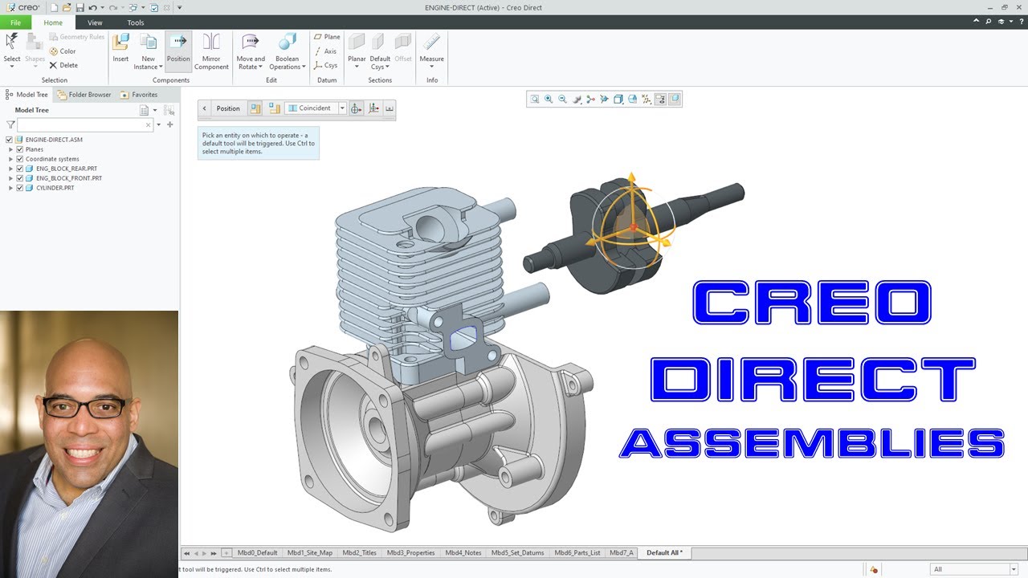Expand the Coordinate systems tree node
1028x578 pixels.
click(x=11, y=159)
